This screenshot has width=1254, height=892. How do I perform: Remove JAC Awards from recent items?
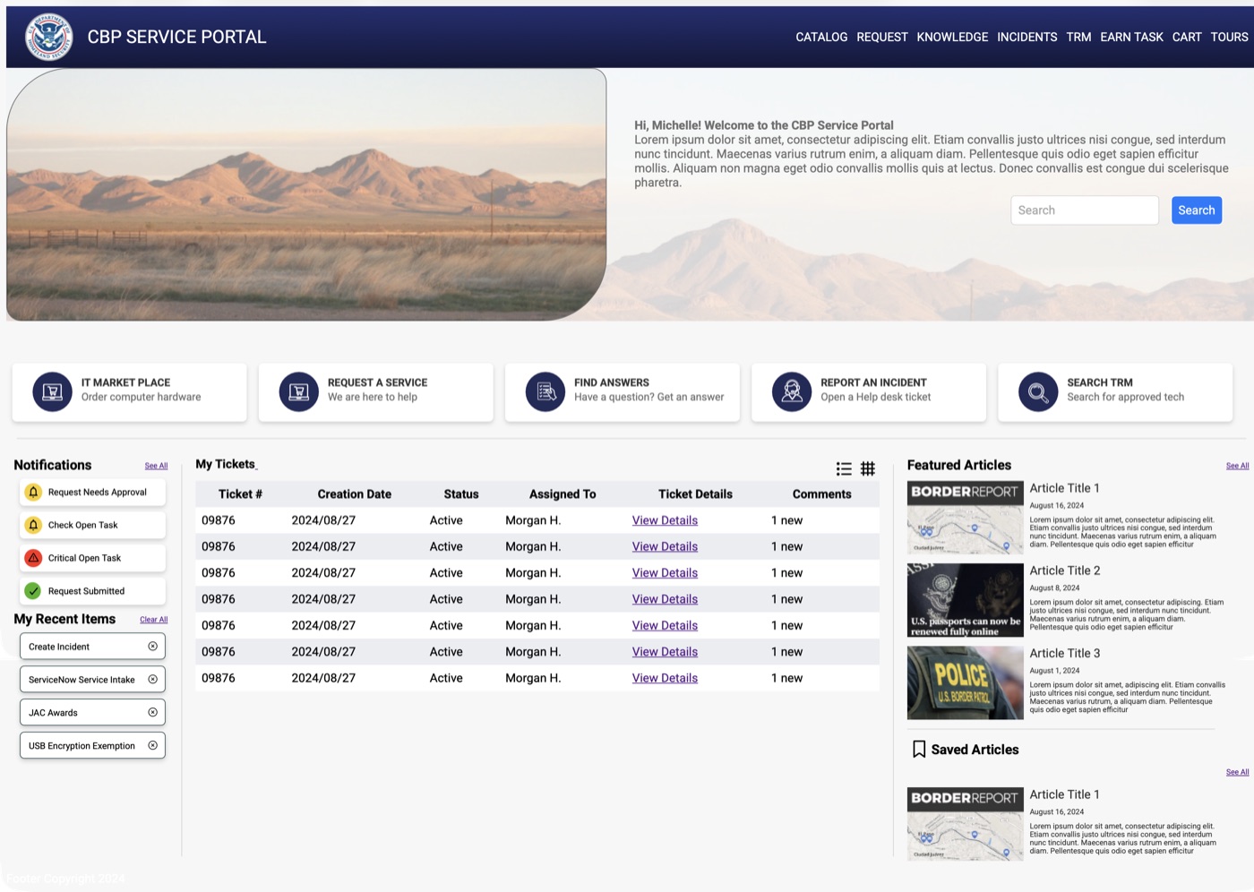[152, 713]
